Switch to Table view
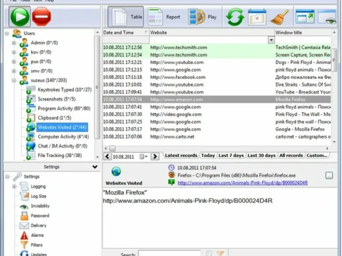Viewport: 342px width, 256px height. point(126,17)
